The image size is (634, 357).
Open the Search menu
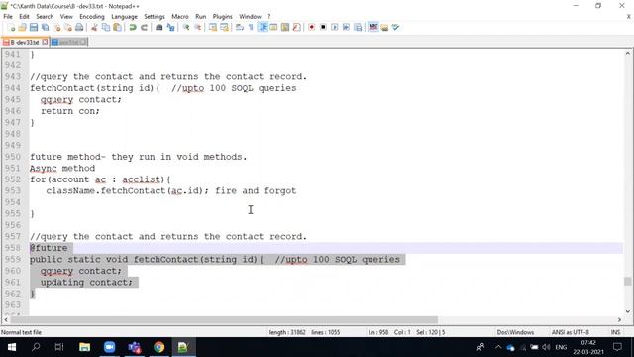(45, 17)
